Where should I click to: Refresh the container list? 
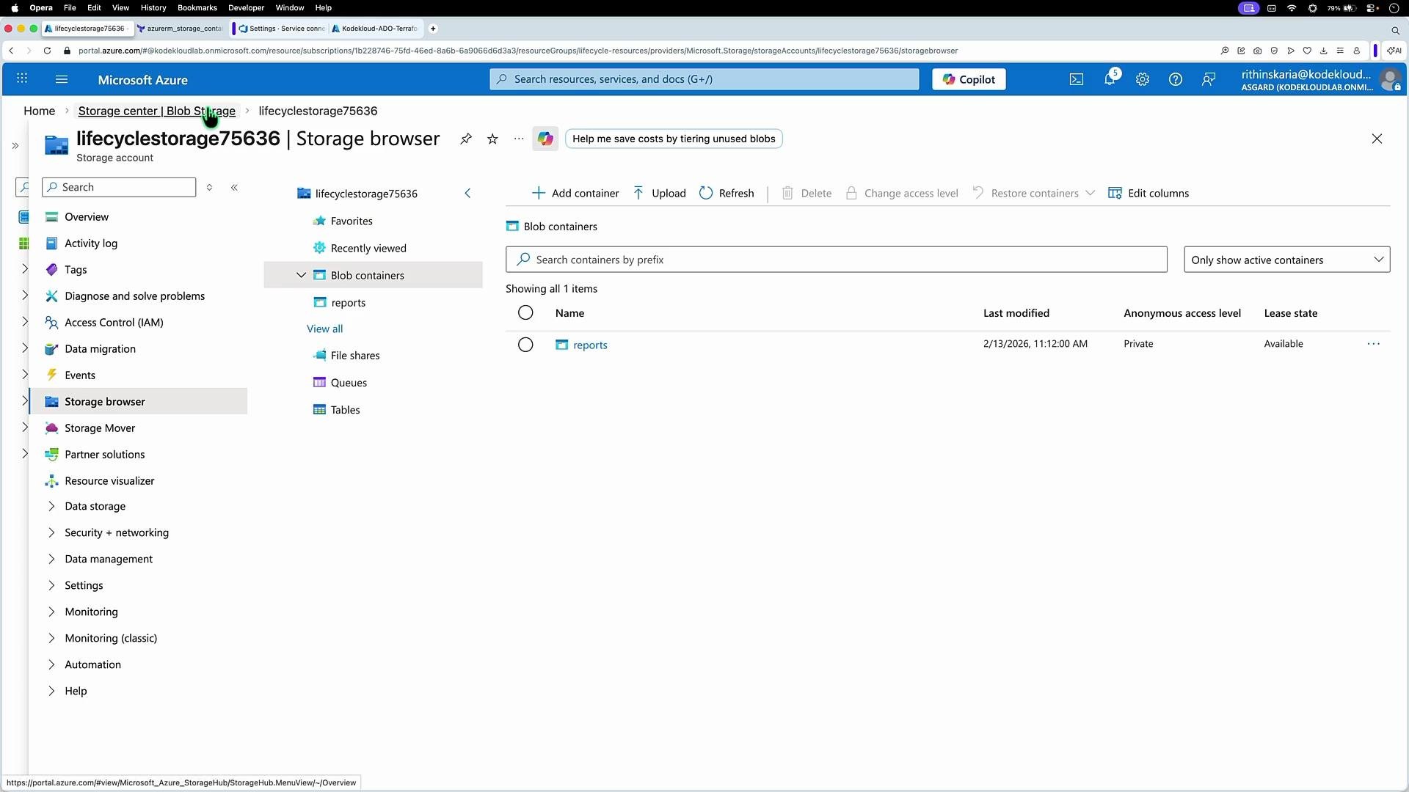(727, 194)
